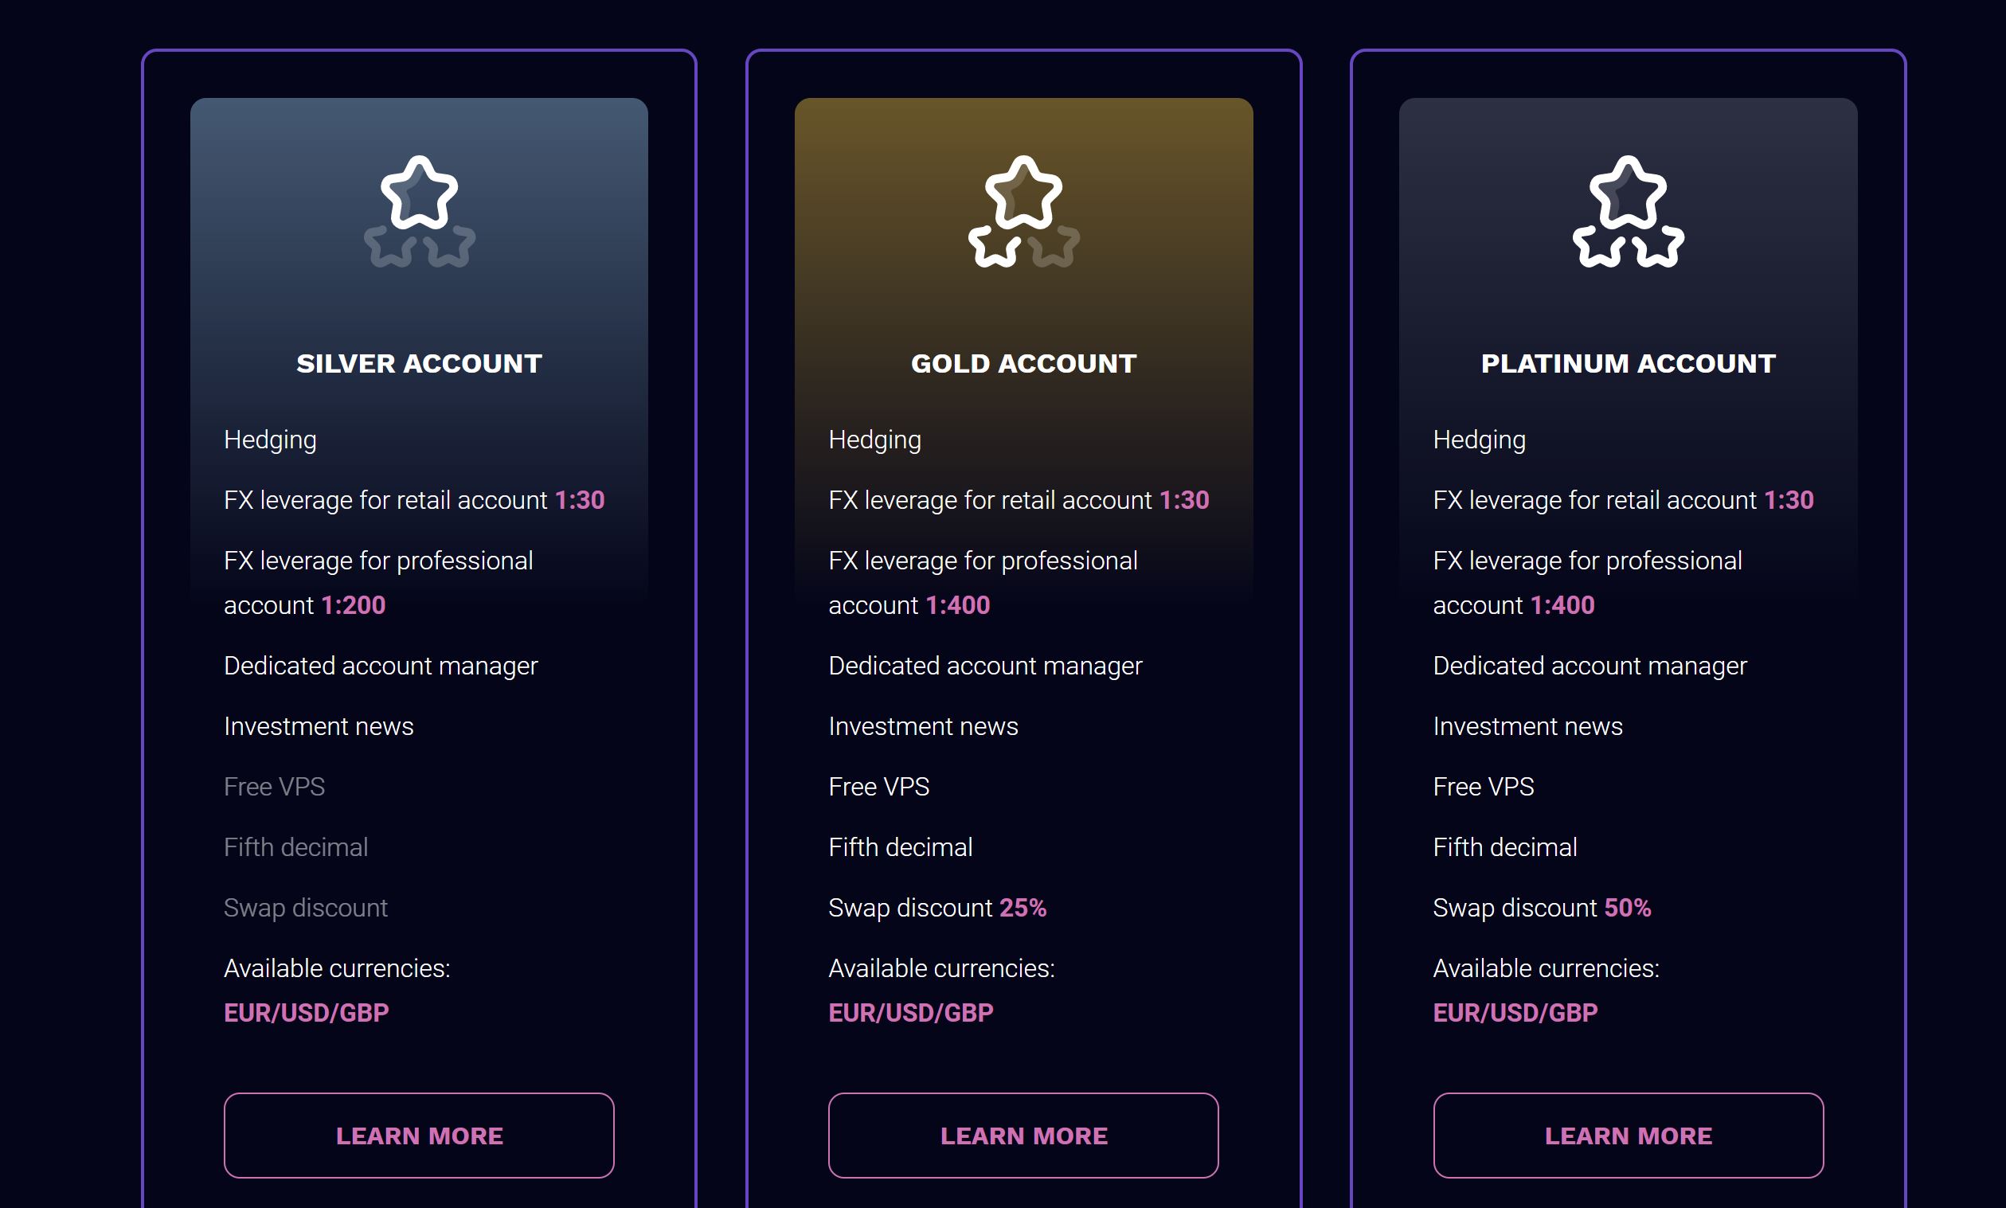This screenshot has width=2006, height=1208.
Task: Click EUR/USD/GBP currencies in the Silver card
Action: 306,1013
